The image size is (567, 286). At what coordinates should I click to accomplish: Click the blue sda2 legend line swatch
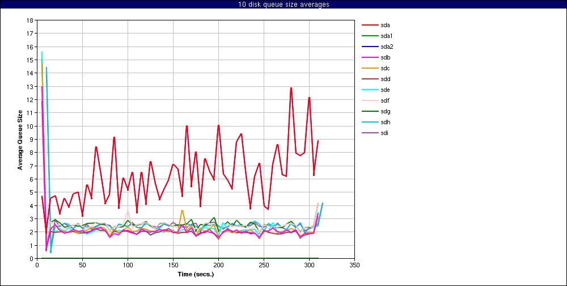pyautogui.click(x=369, y=47)
